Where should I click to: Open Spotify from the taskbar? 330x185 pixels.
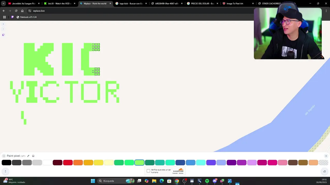(x=207, y=181)
